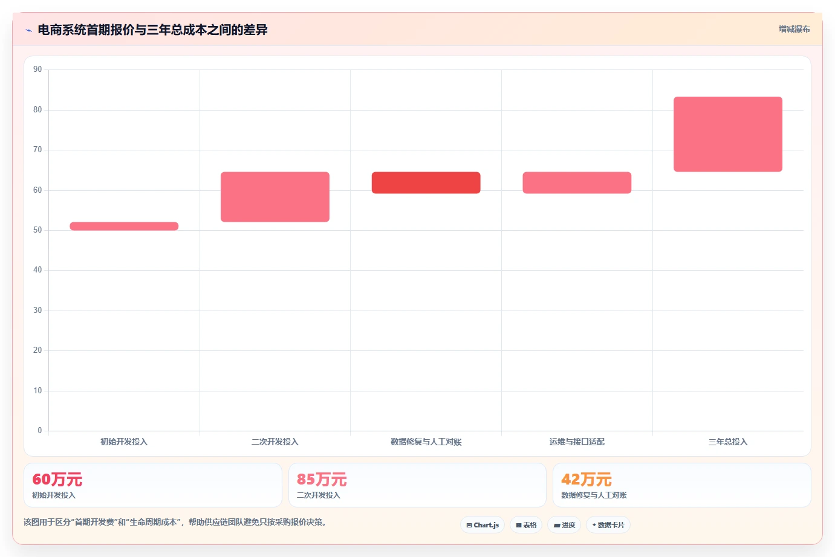The height and width of the screenshot is (557, 835).
Task: Click the 增减瀑布 label in header
Action: 794,29
